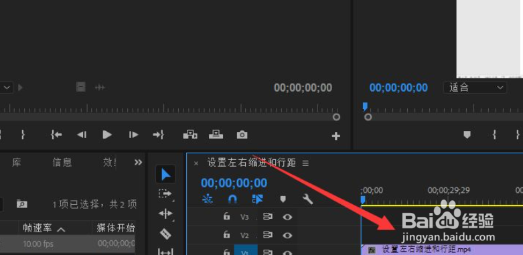This screenshot has width=523, height=255.
Task: Click source Drag Audio Only waveform icon
Action: (x=100, y=88)
